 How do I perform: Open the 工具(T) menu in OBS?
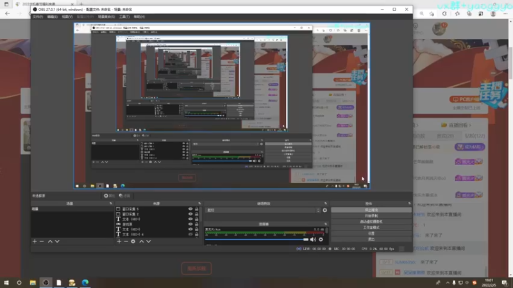click(124, 17)
